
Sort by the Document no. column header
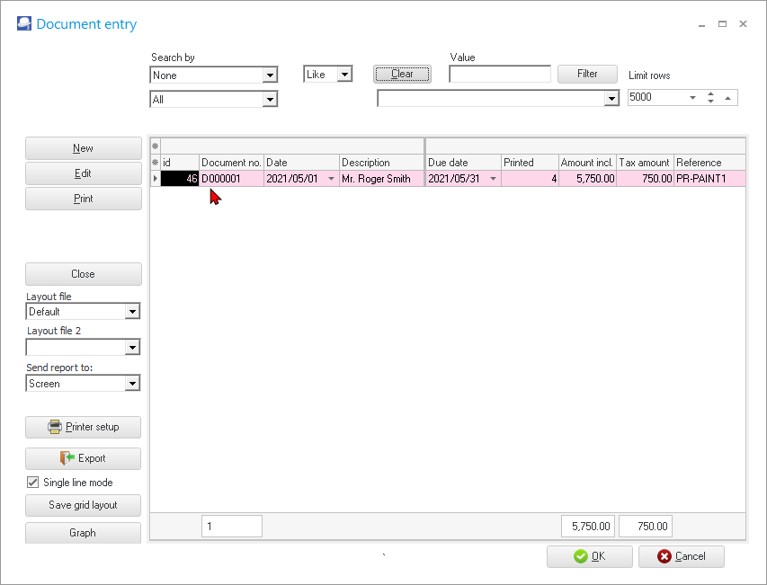[x=231, y=163]
